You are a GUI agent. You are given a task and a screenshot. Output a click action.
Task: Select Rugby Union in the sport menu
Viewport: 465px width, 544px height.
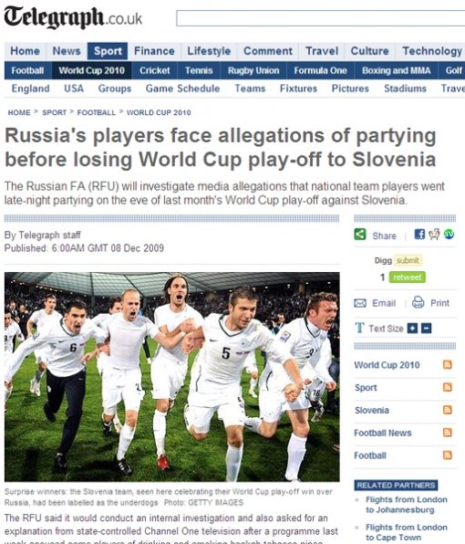253,71
